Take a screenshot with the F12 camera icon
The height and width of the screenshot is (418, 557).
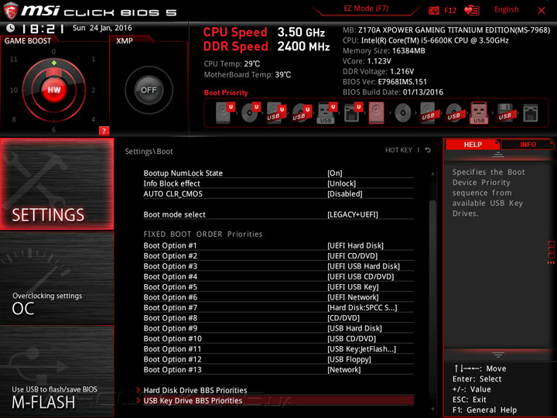click(434, 10)
